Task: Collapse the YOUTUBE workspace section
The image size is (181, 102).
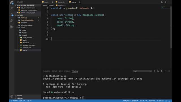Action: pyautogui.click(x=28, y=15)
